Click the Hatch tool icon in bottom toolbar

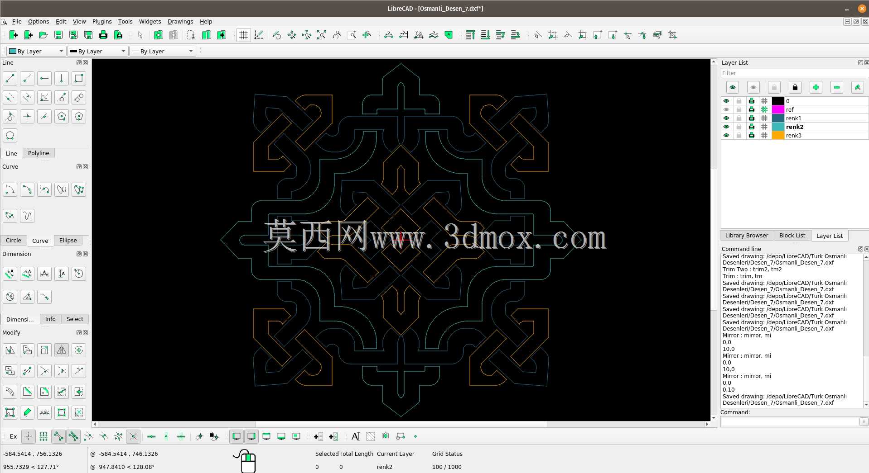pos(371,436)
